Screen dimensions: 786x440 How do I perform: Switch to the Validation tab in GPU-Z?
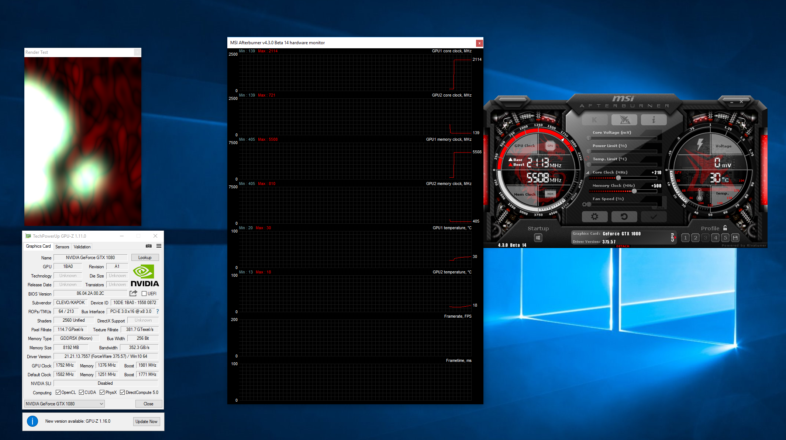coord(82,247)
